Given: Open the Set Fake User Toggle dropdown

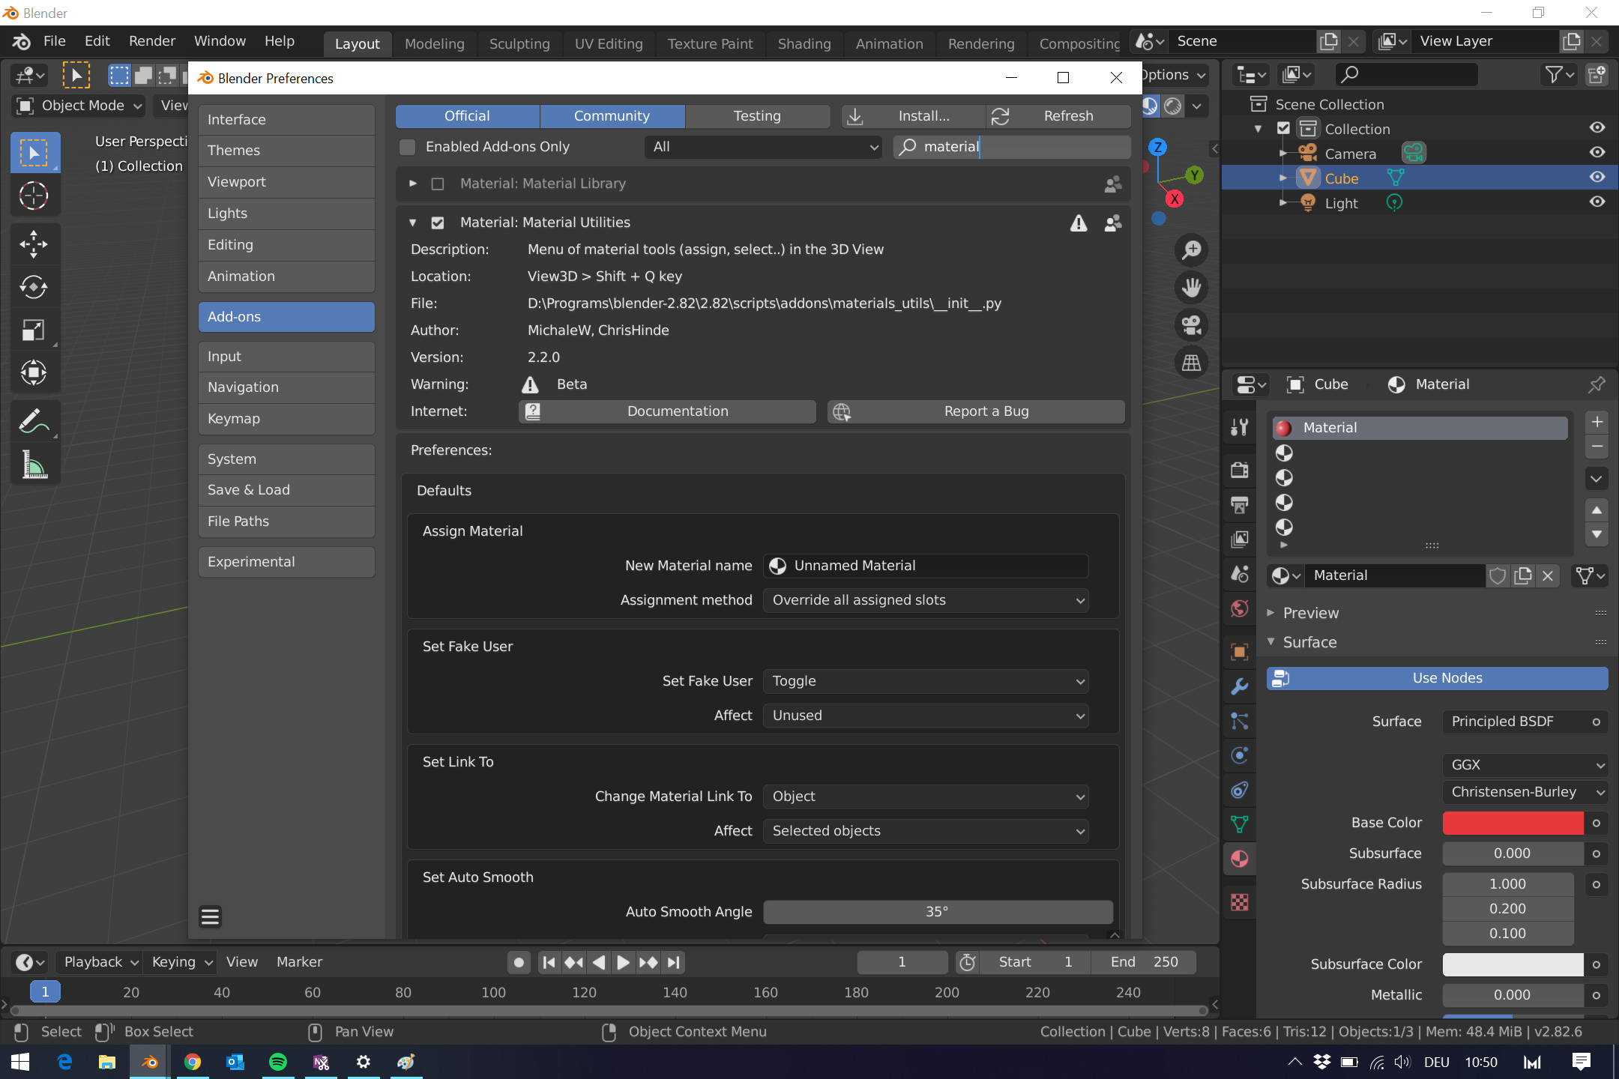Looking at the screenshot, I should pos(926,681).
